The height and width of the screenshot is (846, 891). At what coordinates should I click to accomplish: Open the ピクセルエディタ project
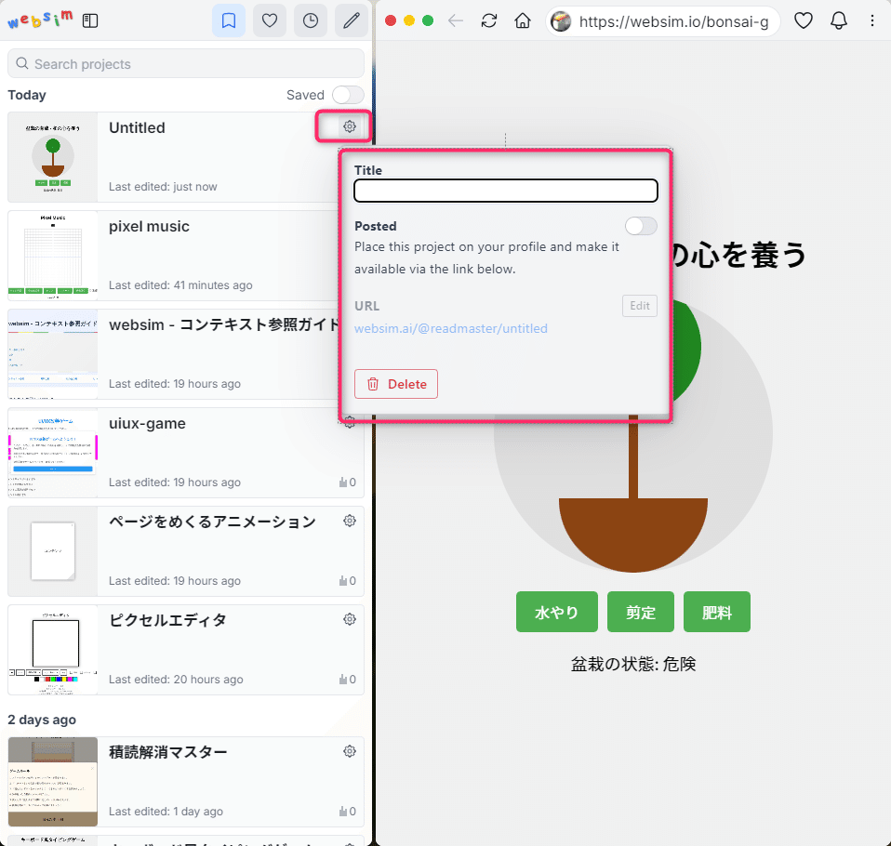coord(167,620)
